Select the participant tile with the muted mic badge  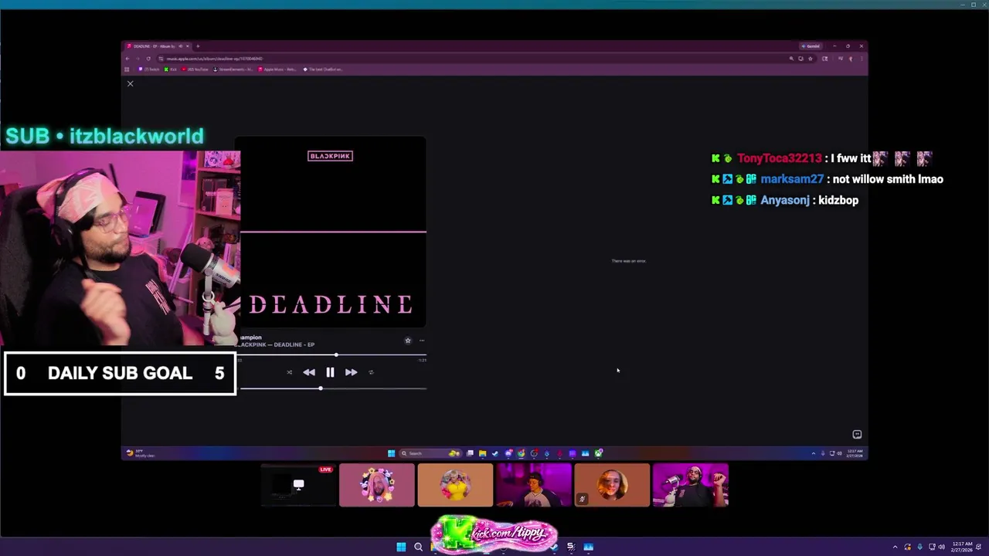(x=612, y=485)
